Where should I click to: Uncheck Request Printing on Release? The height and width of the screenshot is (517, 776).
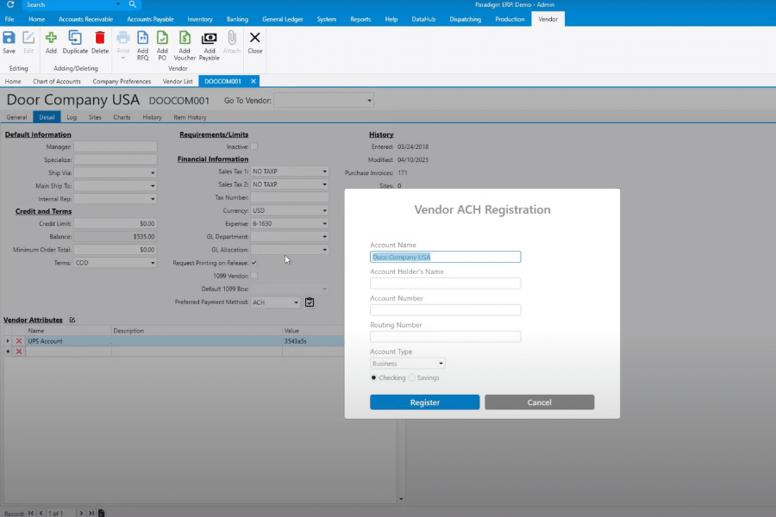coord(253,262)
